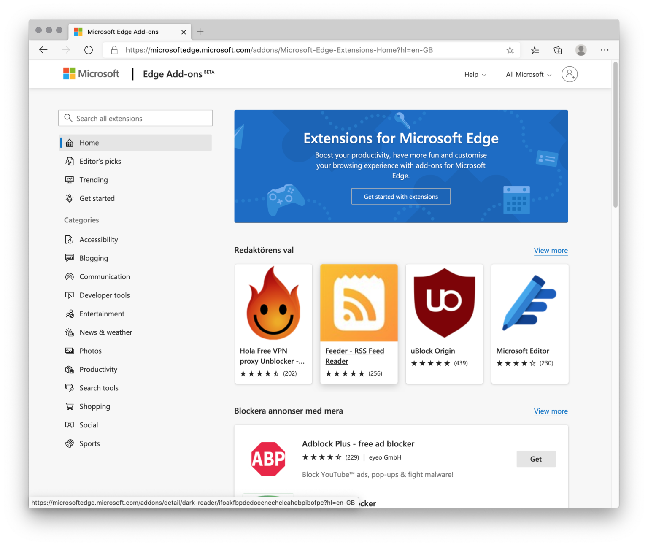
Task: Click the browser refresh button
Action: 88,49
